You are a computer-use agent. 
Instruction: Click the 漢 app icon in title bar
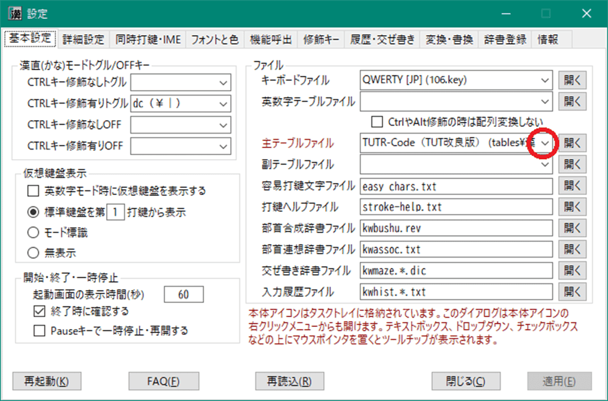(16, 14)
